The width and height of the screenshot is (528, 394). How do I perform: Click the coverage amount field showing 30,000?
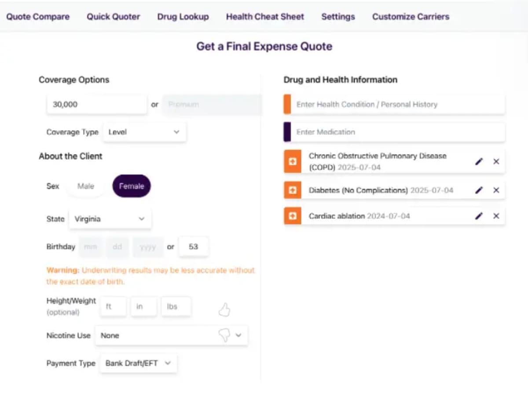coord(97,105)
